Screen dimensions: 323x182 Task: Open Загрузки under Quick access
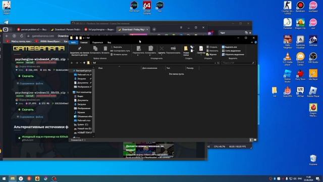(82, 79)
